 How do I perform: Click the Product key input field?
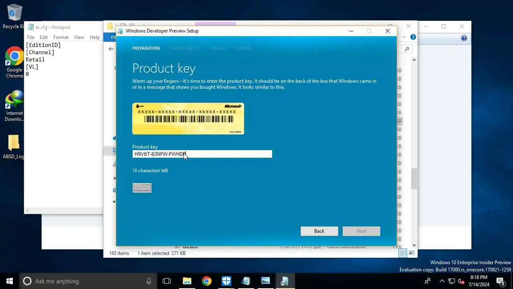pyautogui.click(x=202, y=154)
